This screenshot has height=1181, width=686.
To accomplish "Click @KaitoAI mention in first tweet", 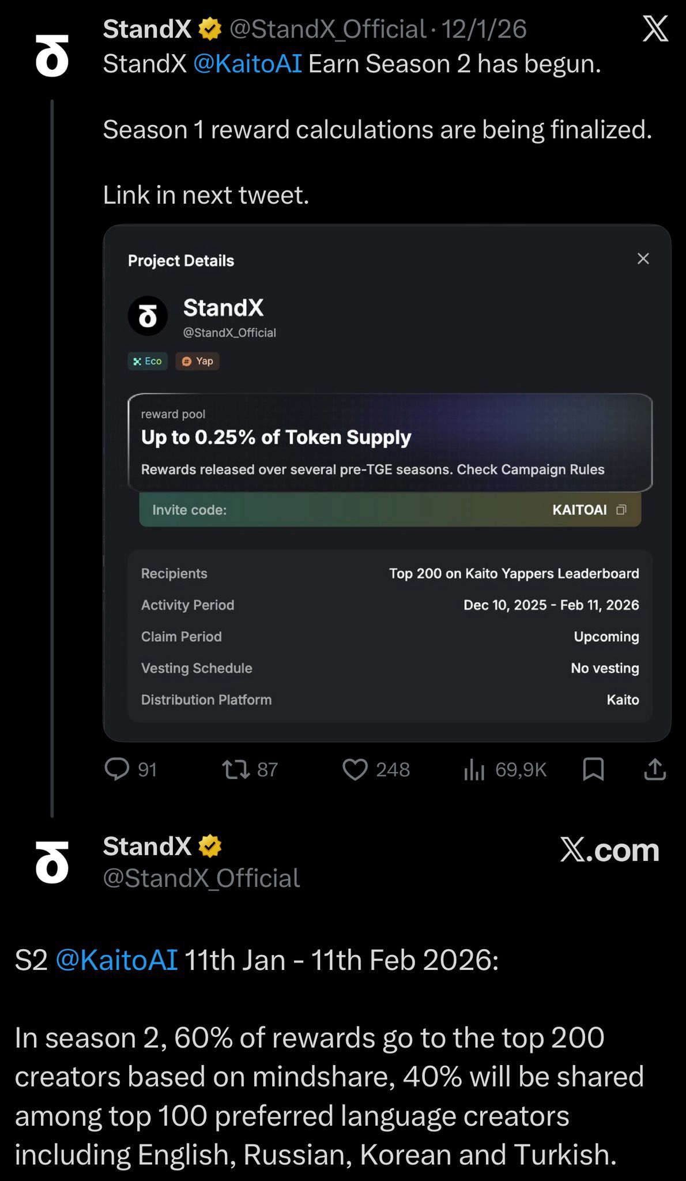I will click(248, 64).
